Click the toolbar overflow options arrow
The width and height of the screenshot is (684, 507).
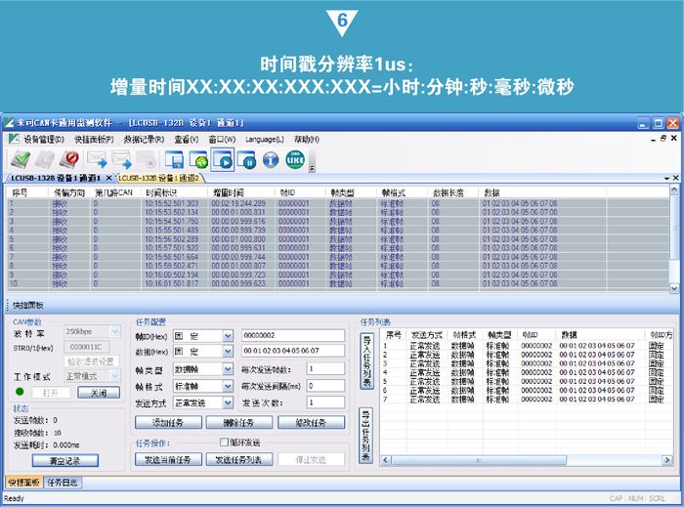(312, 168)
